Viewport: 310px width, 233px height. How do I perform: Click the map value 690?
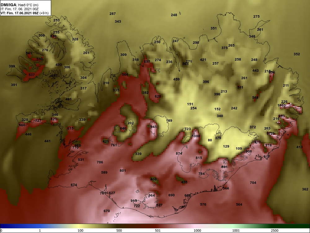click(x=171, y=195)
